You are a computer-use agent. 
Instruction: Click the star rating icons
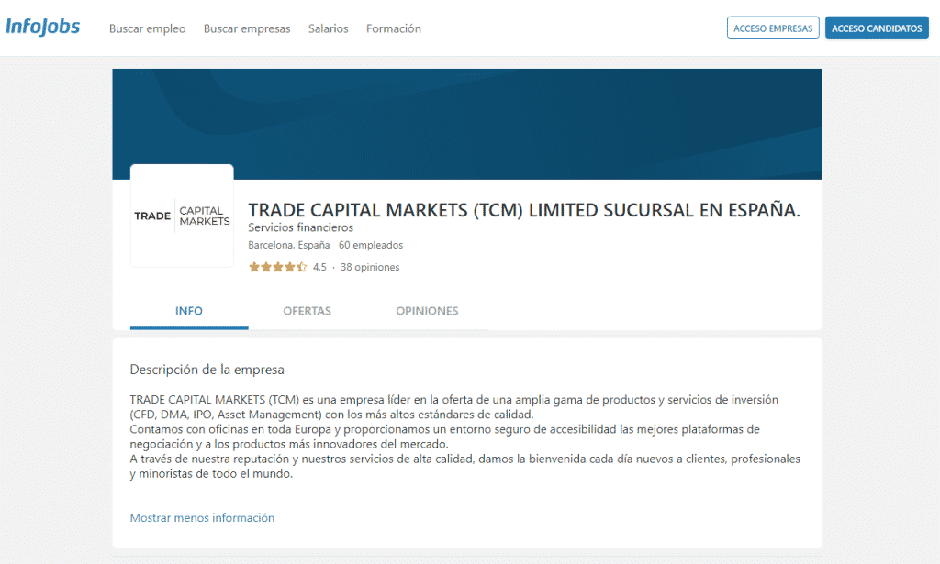(277, 267)
